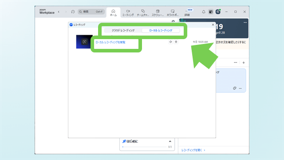This screenshot has height=160, width=284.
Task: Go back with the navigation arrow
Action: tap(59, 12)
